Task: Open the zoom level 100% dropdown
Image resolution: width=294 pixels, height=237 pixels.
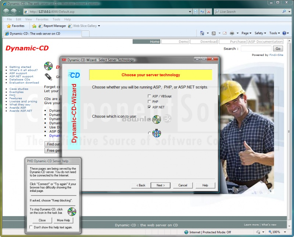Action: pos(276,232)
